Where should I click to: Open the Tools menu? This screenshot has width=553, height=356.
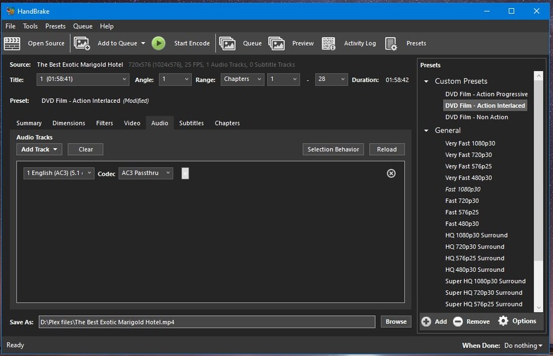click(x=30, y=26)
